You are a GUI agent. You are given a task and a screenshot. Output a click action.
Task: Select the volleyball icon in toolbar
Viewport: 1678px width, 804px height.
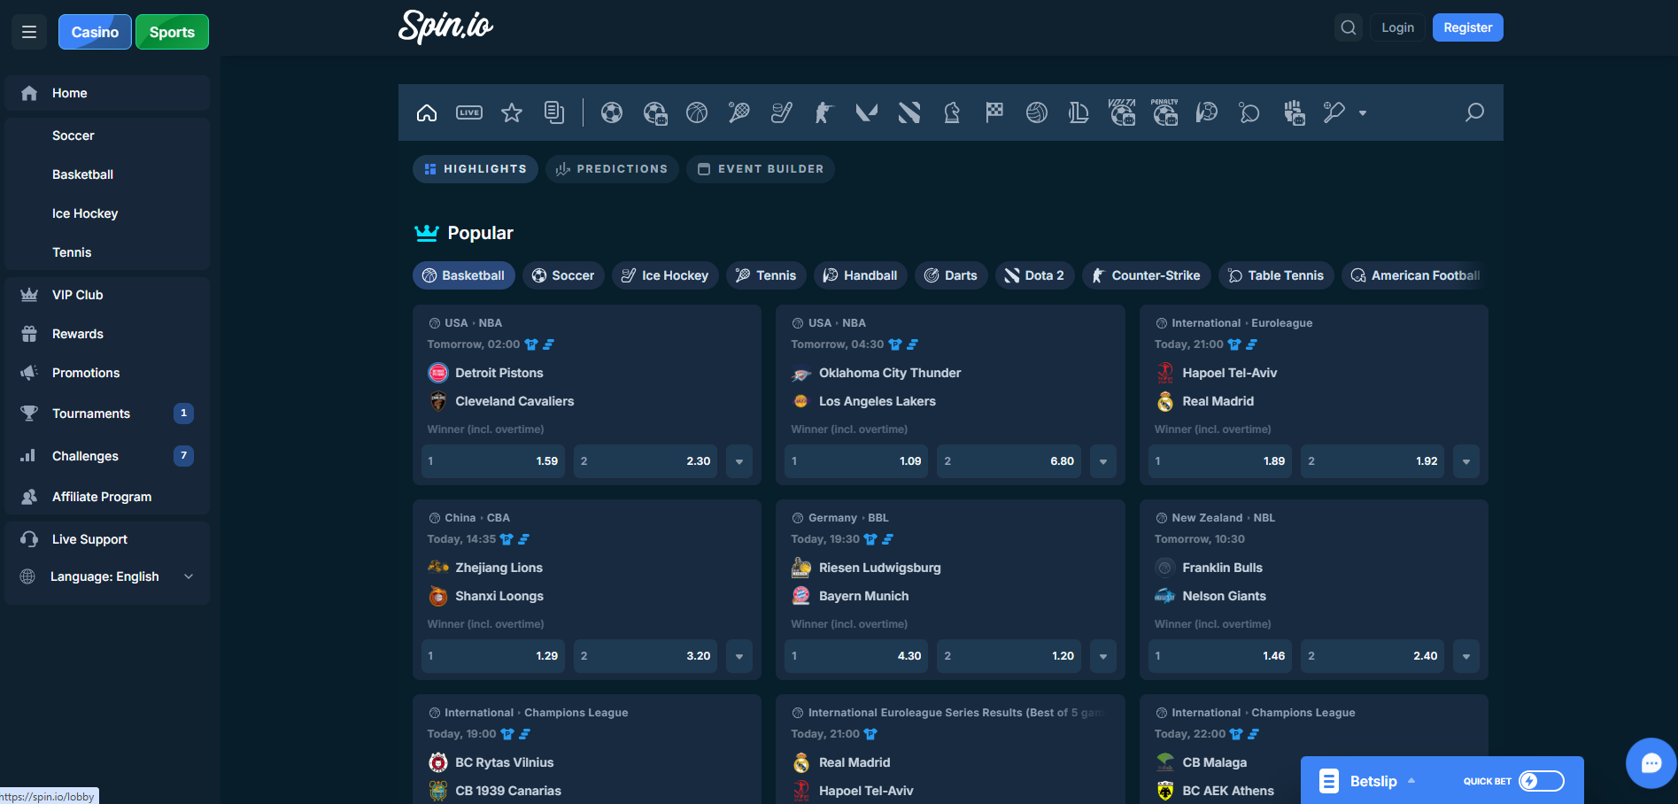[1037, 112]
